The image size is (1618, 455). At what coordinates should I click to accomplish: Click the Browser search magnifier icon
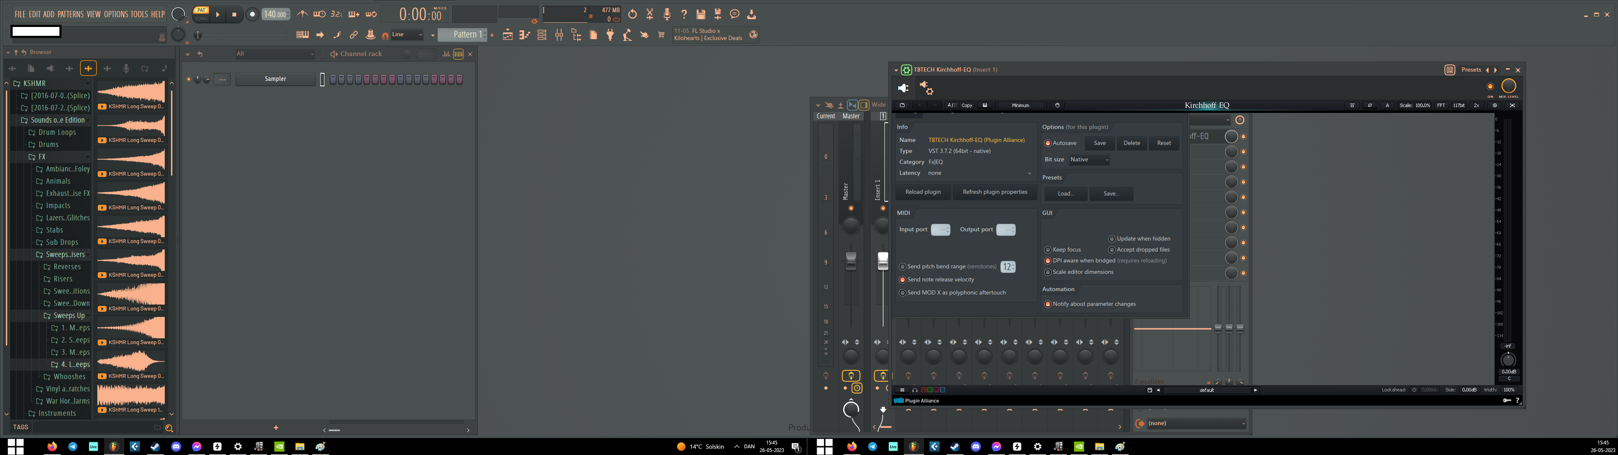169,428
